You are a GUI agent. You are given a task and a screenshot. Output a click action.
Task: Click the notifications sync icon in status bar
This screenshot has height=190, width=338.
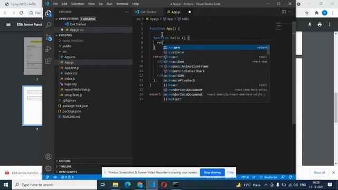(290, 177)
